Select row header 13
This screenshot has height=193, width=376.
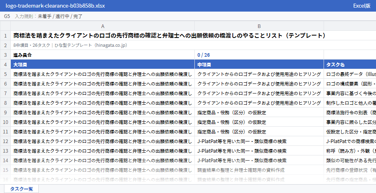(5, 151)
